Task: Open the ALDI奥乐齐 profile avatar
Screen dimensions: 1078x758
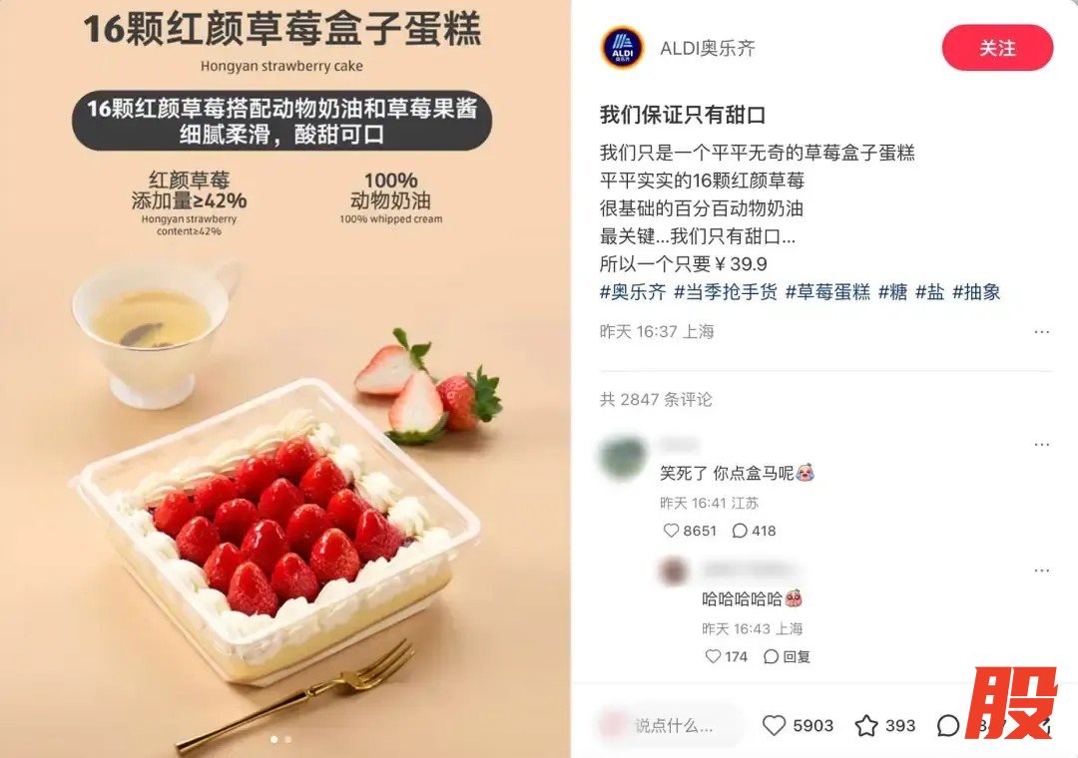Action: [x=622, y=48]
